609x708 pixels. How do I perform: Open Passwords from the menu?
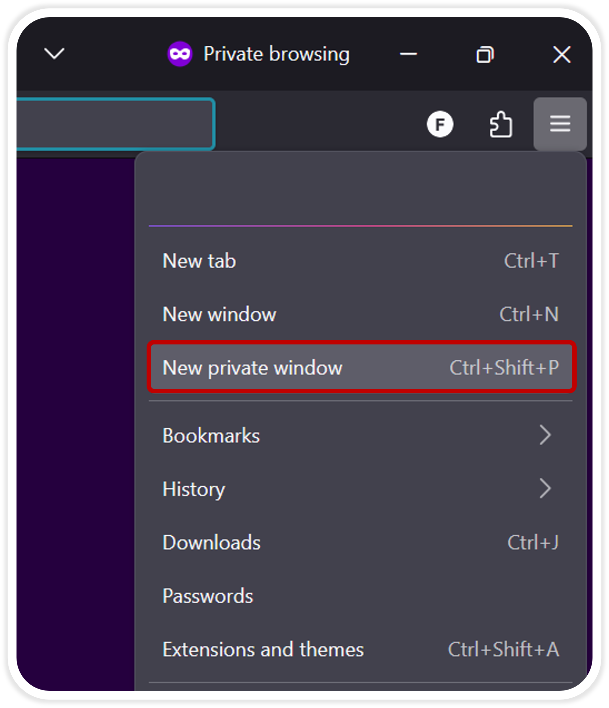[208, 596]
